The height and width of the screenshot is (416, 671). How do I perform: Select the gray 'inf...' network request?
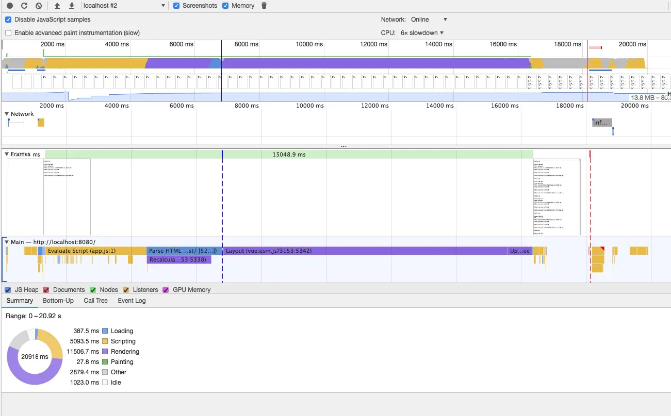pyautogui.click(x=602, y=123)
